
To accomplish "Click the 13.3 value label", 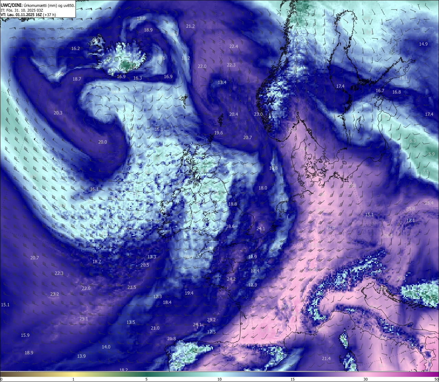I will pos(152,257).
